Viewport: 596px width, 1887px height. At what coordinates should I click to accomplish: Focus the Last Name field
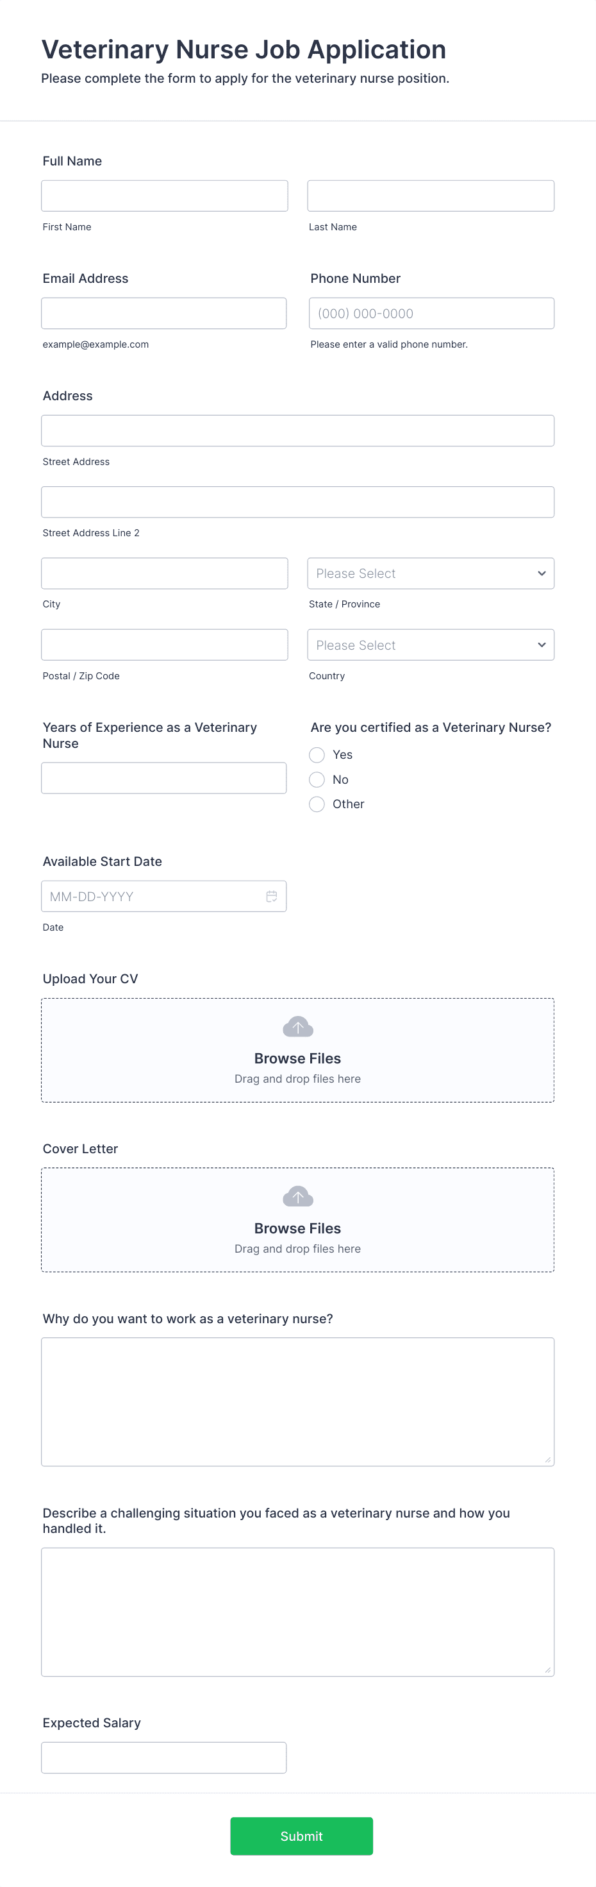point(431,196)
